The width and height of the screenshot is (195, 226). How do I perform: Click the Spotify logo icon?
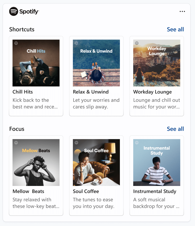click(x=14, y=11)
